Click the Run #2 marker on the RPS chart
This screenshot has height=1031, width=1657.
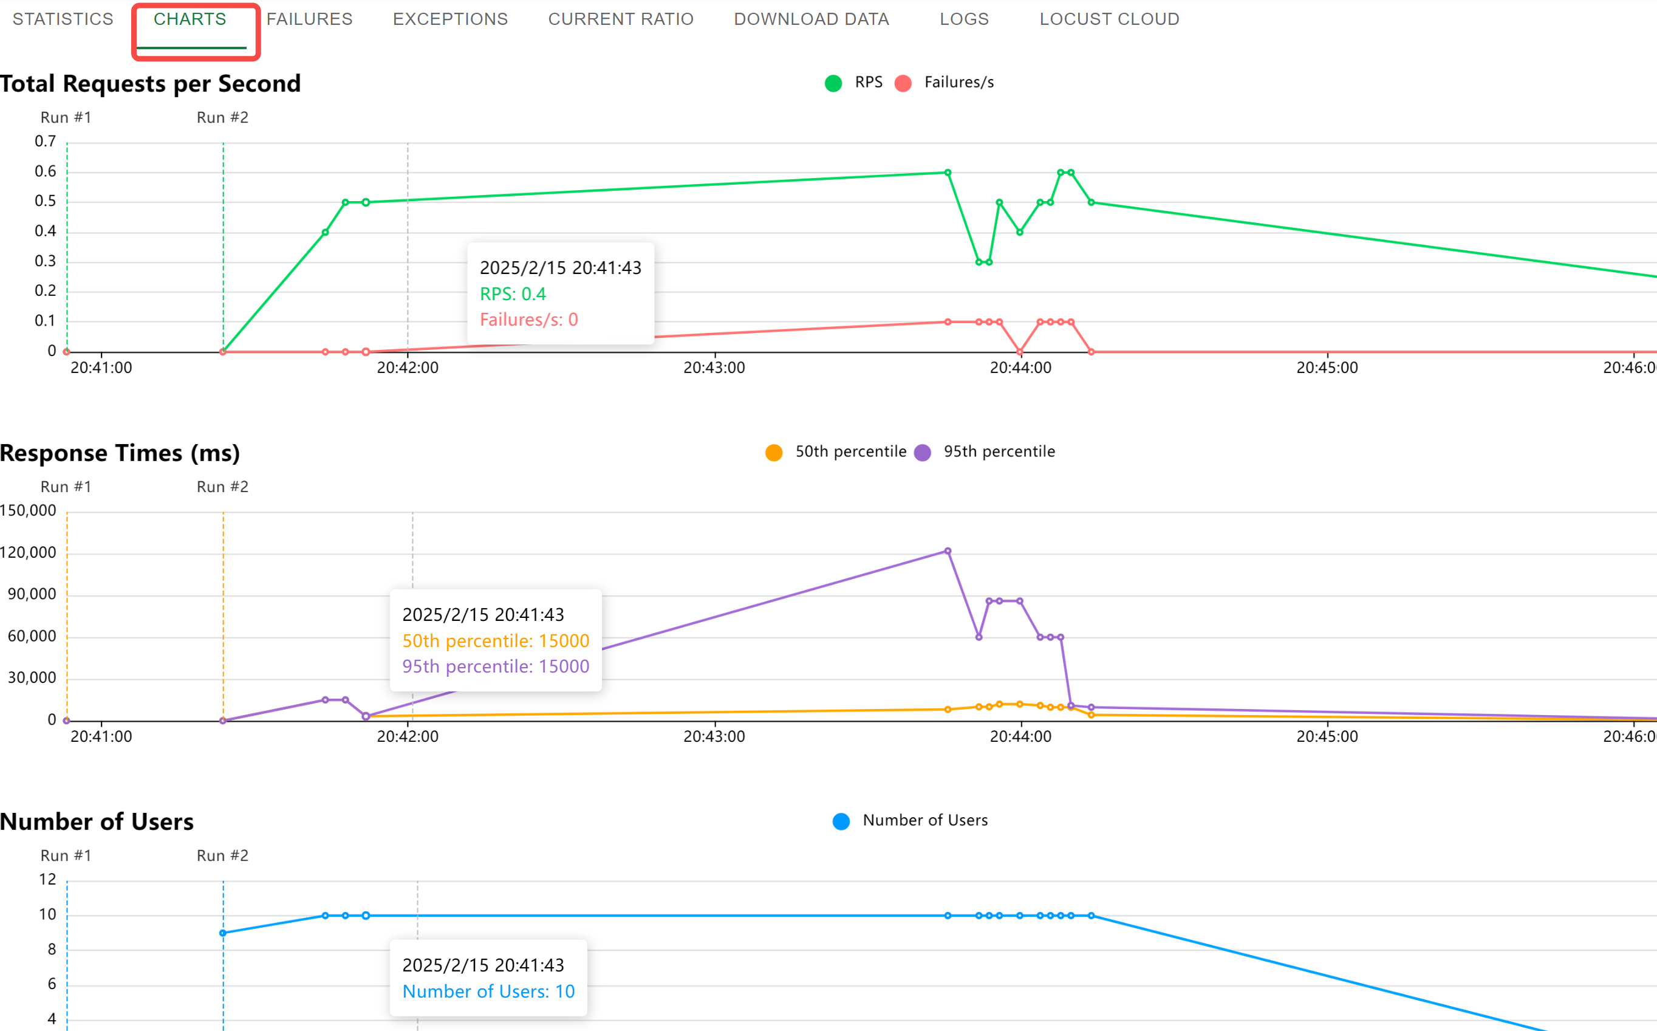(x=222, y=117)
